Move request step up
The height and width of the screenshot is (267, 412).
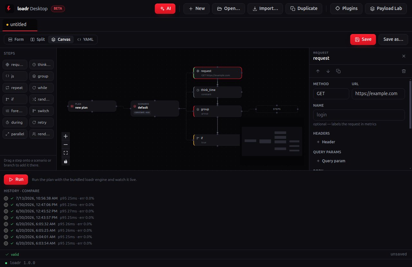coord(318,71)
